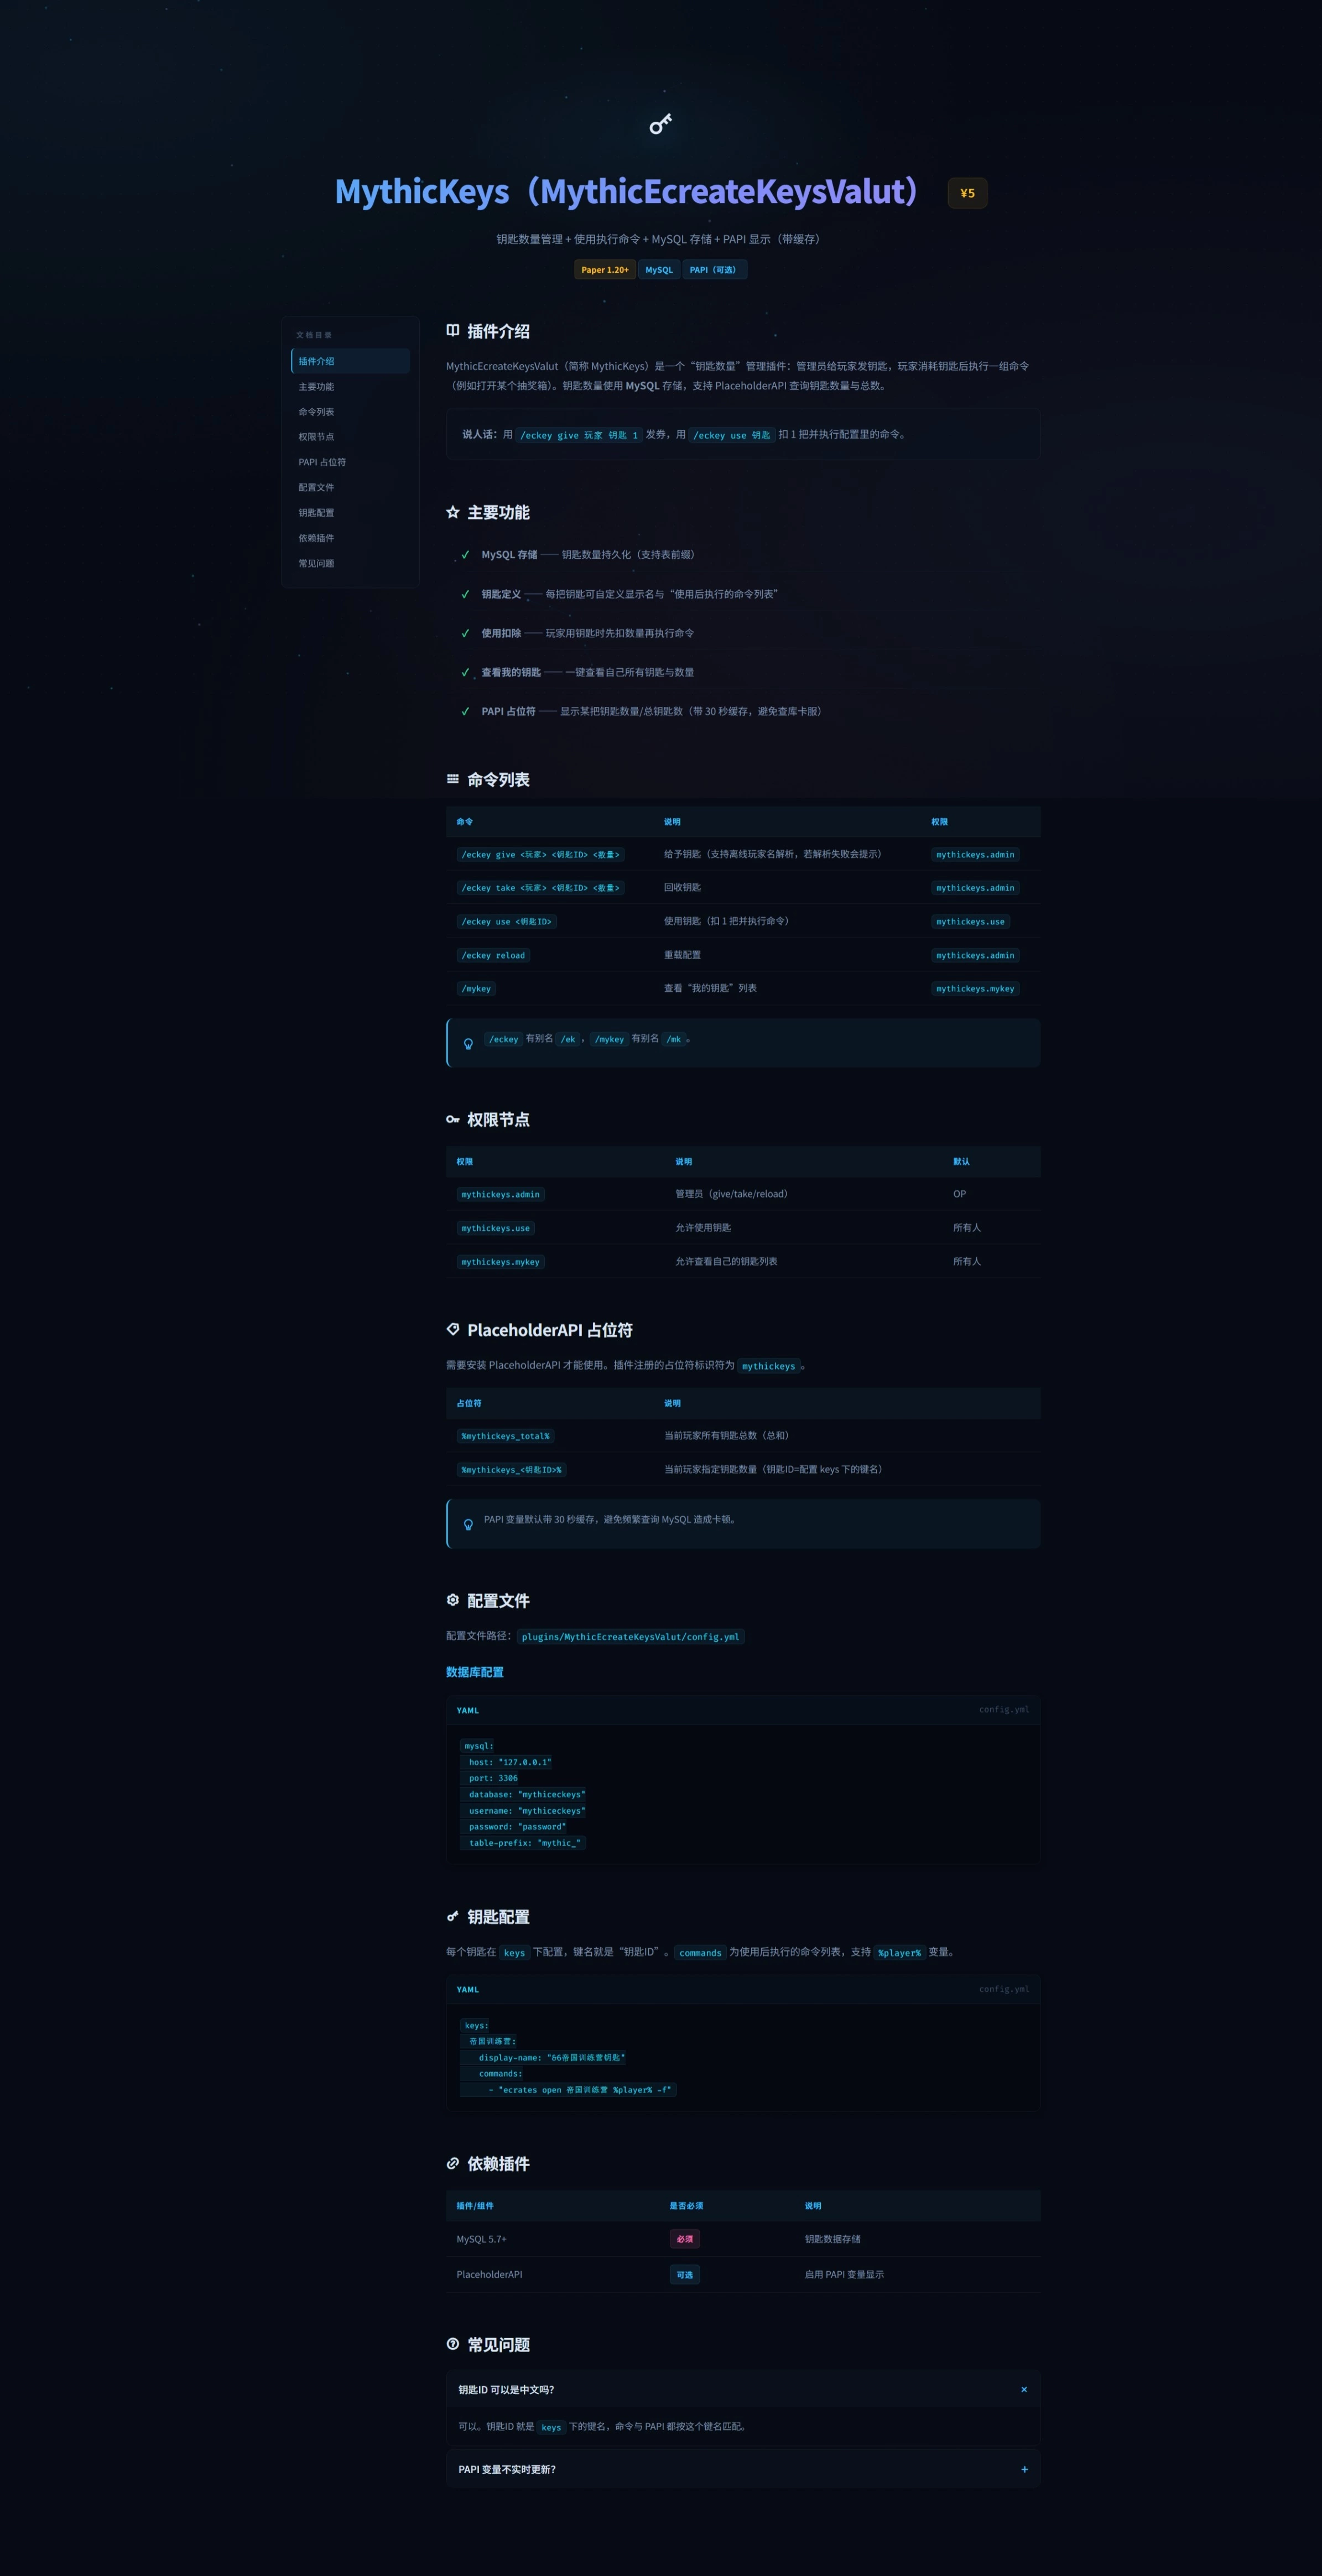Click the %mythickeys_total% placeholder cell
Screen dimensions: 1322x2576
pyautogui.click(x=505, y=1436)
